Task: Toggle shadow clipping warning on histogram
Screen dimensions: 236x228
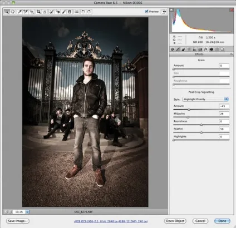Action: (171, 9)
